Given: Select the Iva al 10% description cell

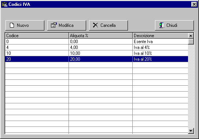Looking at the screenshot, I should 160,53.
